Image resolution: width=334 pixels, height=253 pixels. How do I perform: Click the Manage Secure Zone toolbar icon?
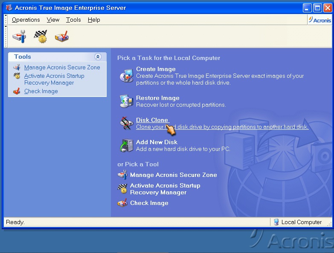(19, 37)
